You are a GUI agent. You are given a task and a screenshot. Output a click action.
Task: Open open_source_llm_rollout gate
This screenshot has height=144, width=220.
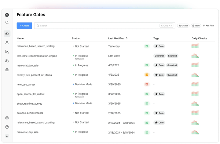coord(30,94)
